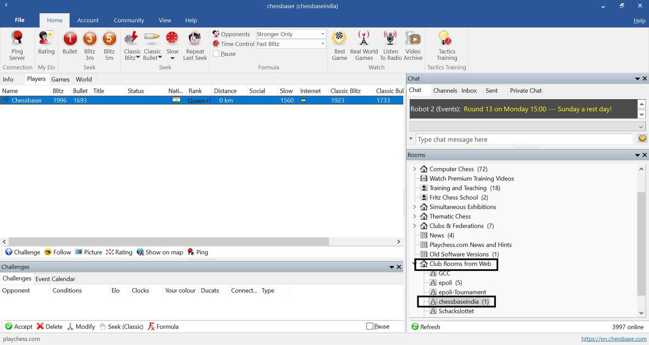649x345 pixels.
Task: Click the chat message input field
Action: point(524,140)
